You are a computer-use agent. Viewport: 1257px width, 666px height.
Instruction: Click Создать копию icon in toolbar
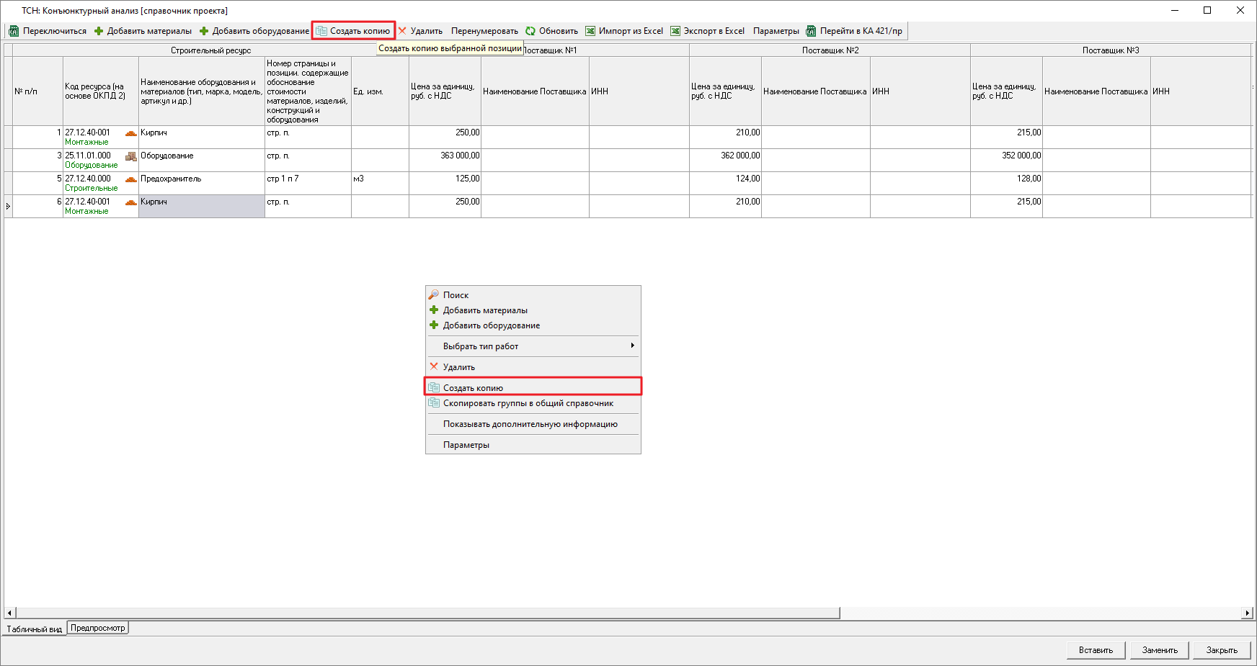click(321, 31)
